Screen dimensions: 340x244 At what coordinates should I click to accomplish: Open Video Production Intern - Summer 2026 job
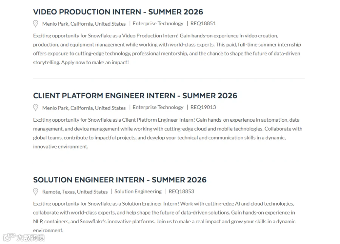(118, 12)
